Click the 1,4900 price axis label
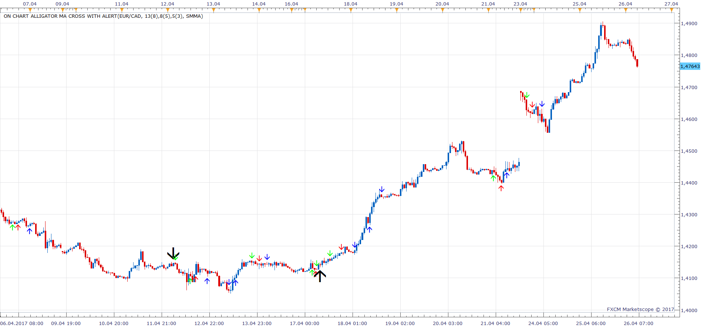The image size is (704, 328). point(689,23)
